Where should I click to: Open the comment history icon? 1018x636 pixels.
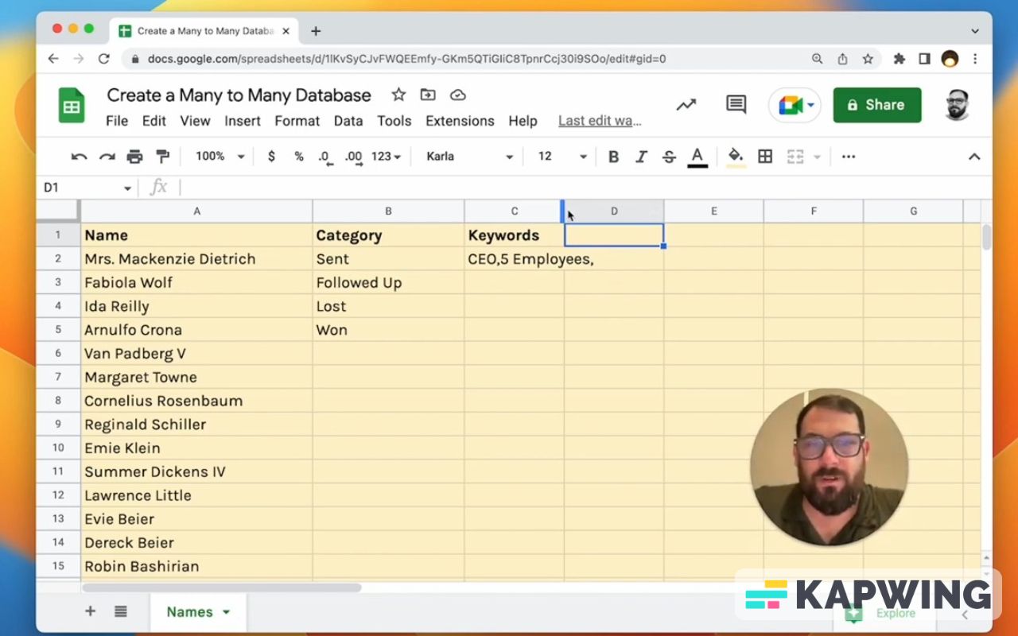(736, 105)
